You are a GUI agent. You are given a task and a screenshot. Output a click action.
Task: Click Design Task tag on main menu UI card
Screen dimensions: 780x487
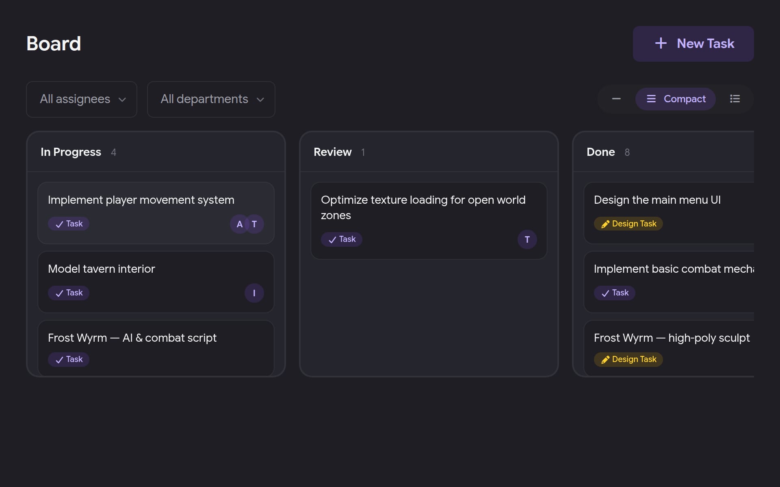pyautogui.click(x=628, y=224)
